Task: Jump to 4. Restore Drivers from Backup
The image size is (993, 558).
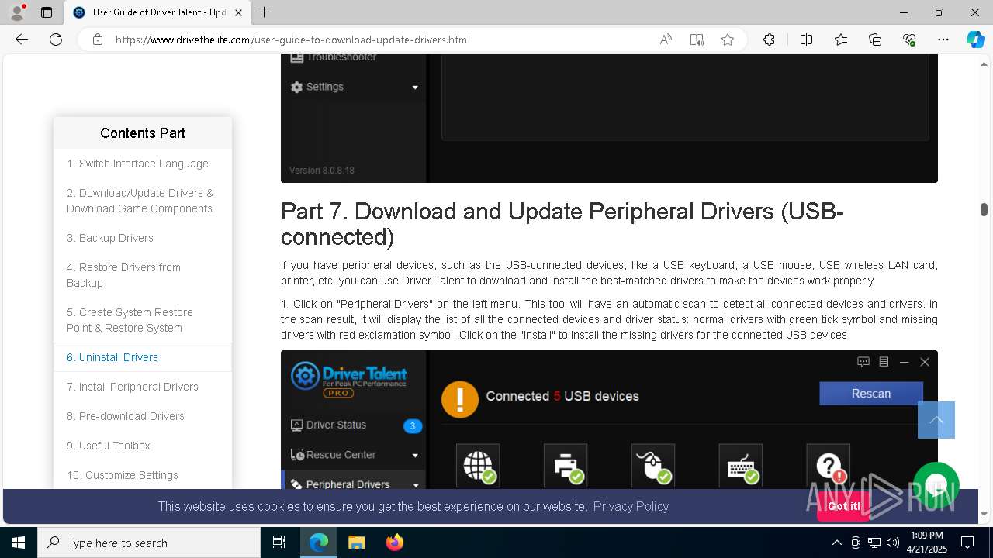Action: click(123, 275)
